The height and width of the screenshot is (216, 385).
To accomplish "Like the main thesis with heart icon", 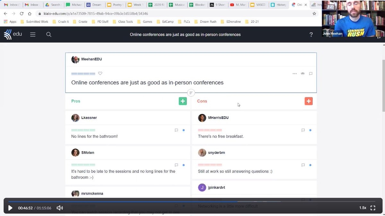I will 100,73.
